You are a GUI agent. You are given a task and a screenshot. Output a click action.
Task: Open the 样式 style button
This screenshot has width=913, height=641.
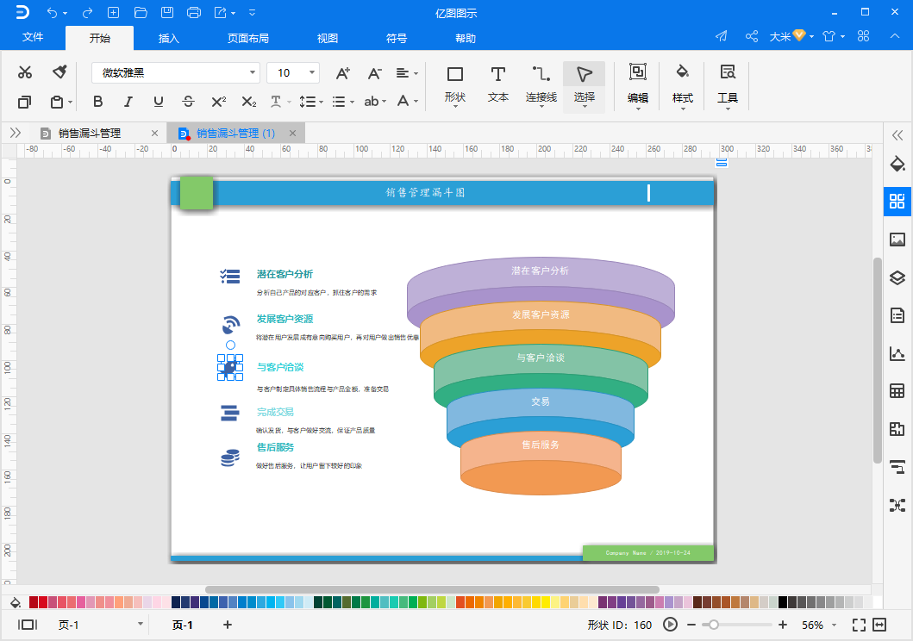click(x=683, y=85)
